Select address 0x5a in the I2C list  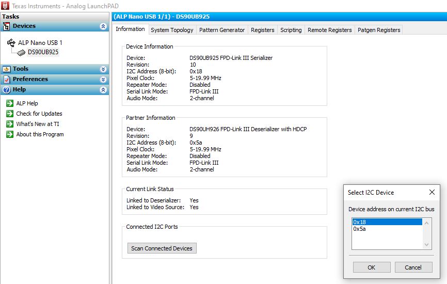(387, 229)
